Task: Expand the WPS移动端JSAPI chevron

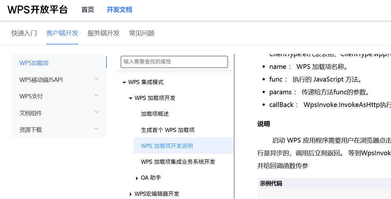Action: pos(97,79)
